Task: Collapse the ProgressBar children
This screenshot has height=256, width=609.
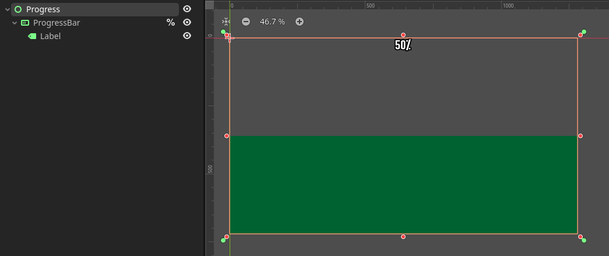Action: 15,23
